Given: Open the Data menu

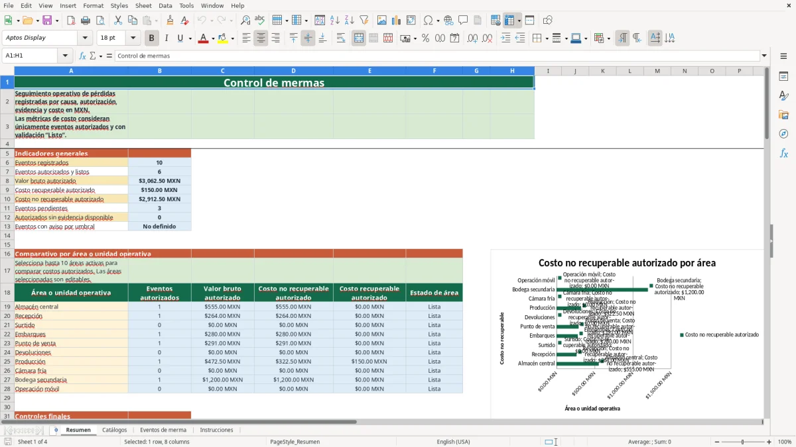Looking at the screenshot, I should click(x=165, y=5).
